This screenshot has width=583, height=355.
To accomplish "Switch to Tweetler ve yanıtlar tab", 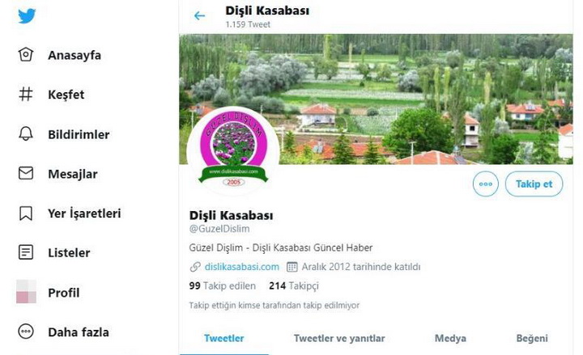I will coord(339,338).
